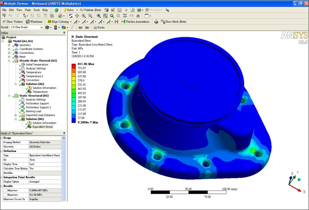This screenshot has height=210, width=309.
Task: Select Coordinate Systems tree item
Action: [x=31, y=49]
